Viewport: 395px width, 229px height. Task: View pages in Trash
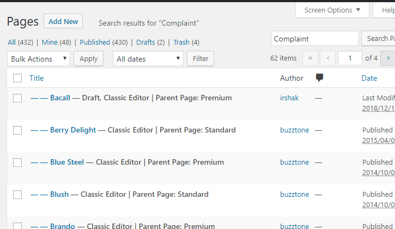click(x=181, y=42)
